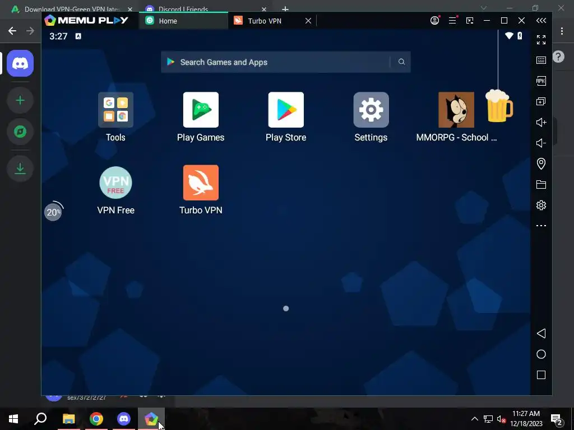Switch to Discord Friends browser tab
574x430 pixels.
[x=205, y=9]
